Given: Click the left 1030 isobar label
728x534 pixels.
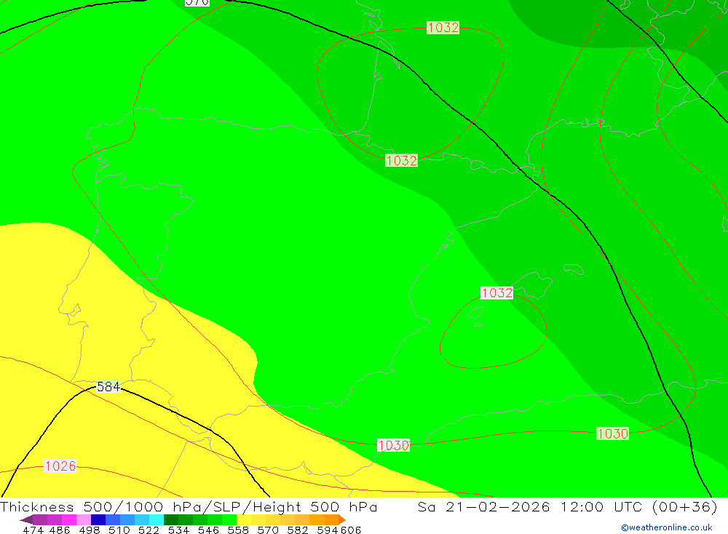Looking at the screenshot, I should tap(394, 445).
